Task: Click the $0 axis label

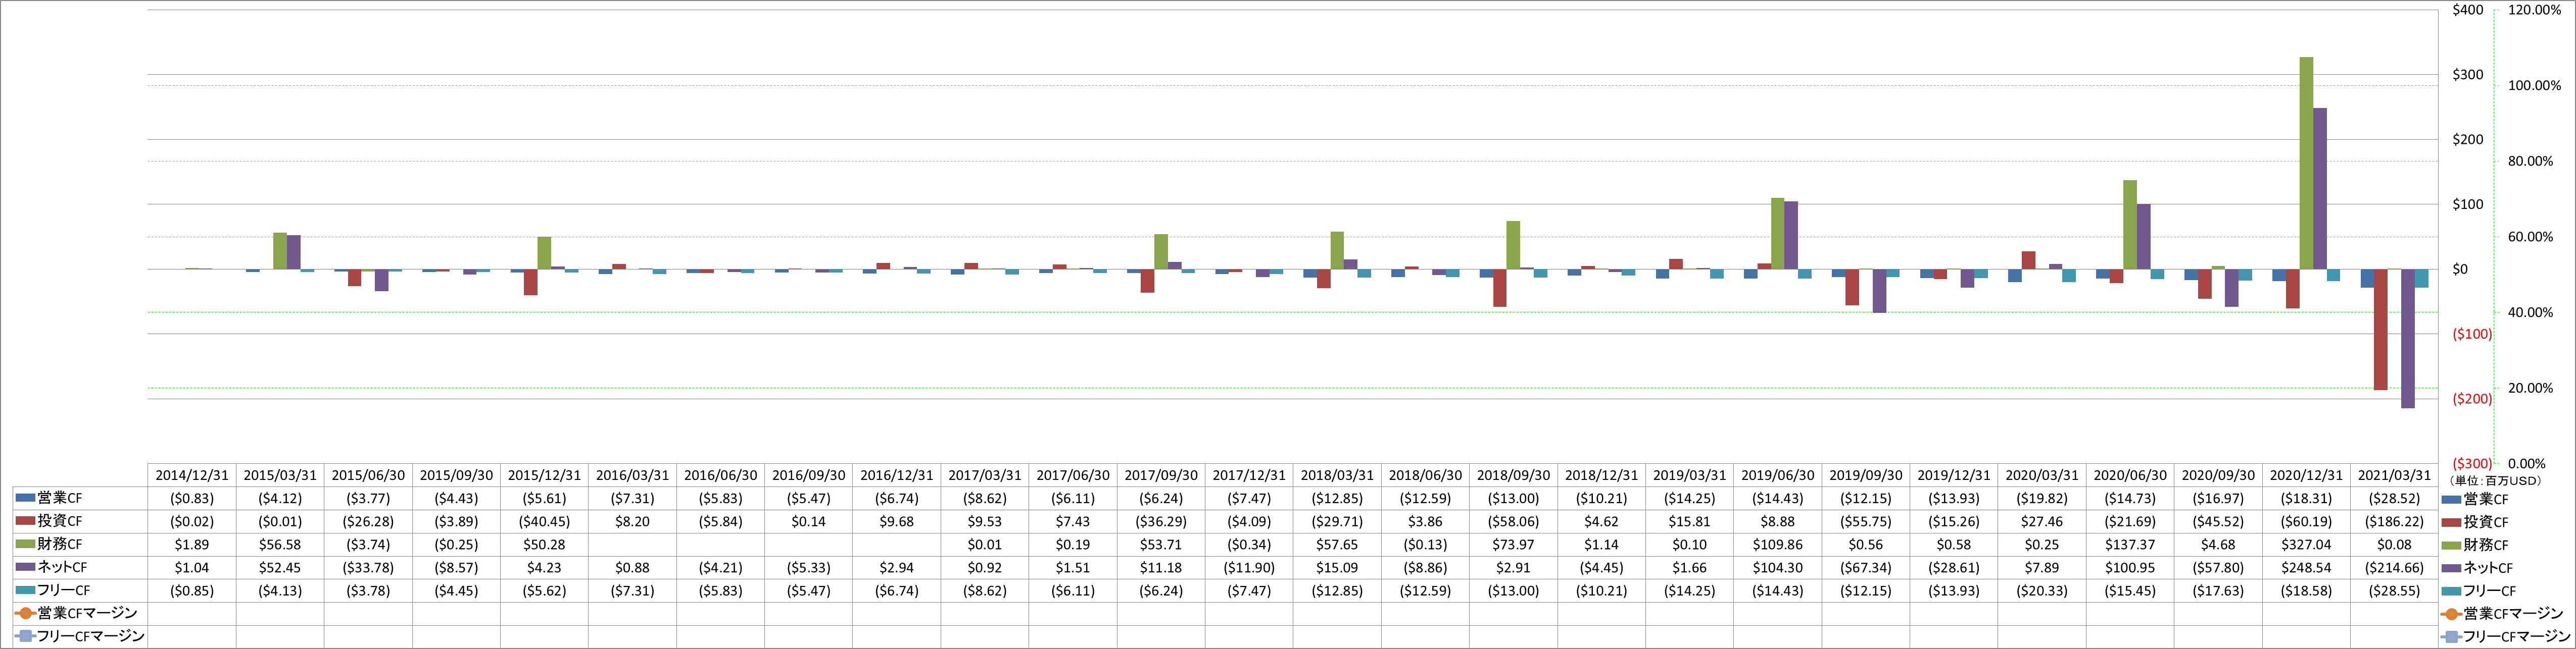Action: click(2460, 269)
